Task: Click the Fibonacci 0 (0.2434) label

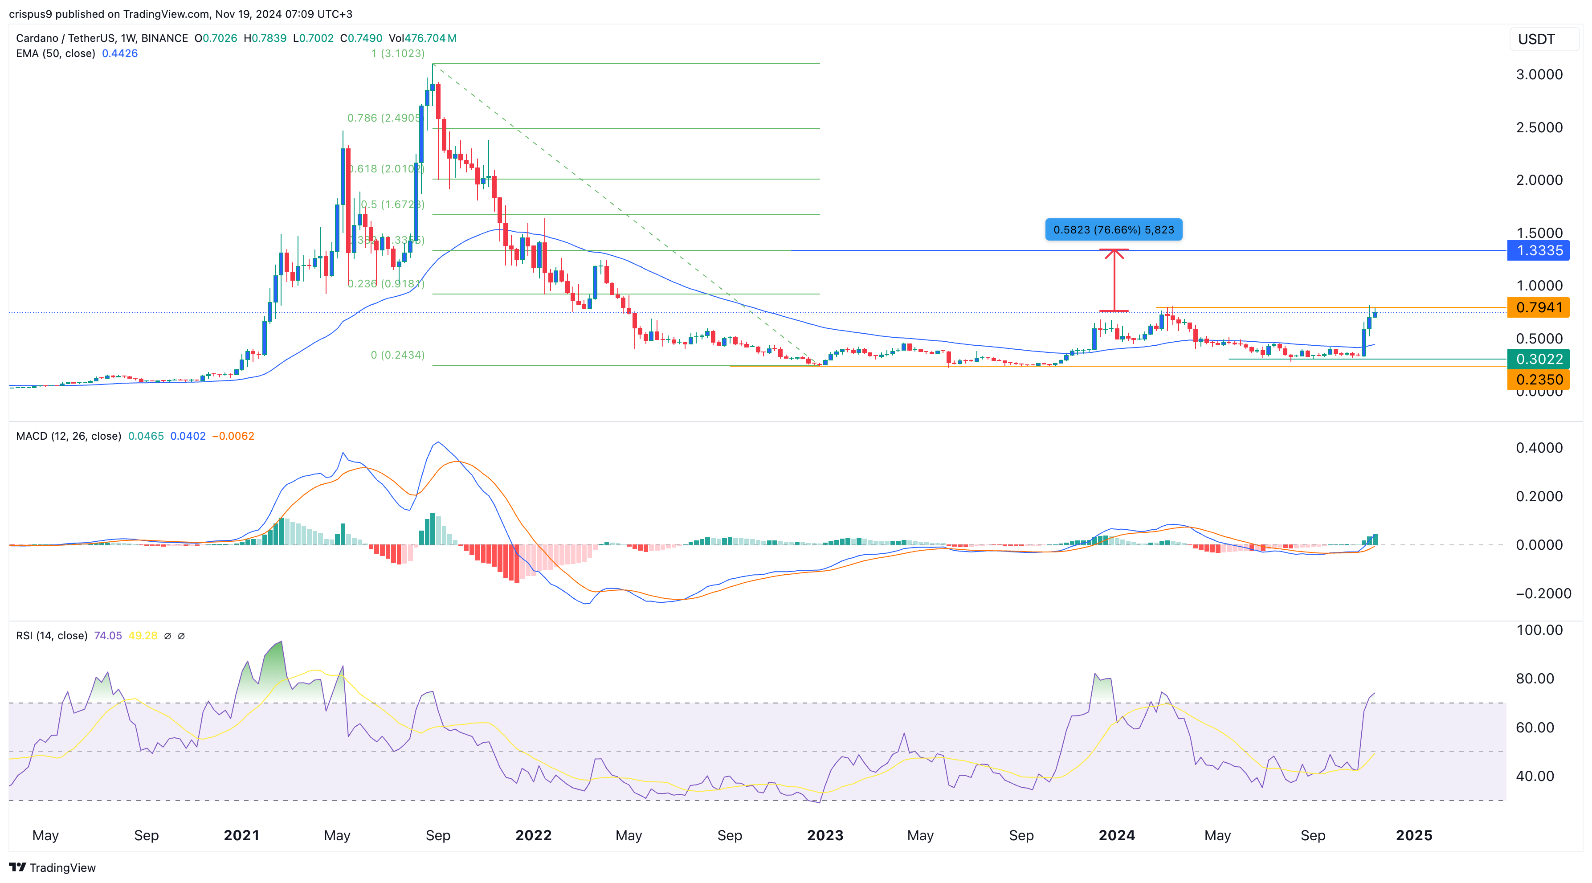Action: (398, 356)
